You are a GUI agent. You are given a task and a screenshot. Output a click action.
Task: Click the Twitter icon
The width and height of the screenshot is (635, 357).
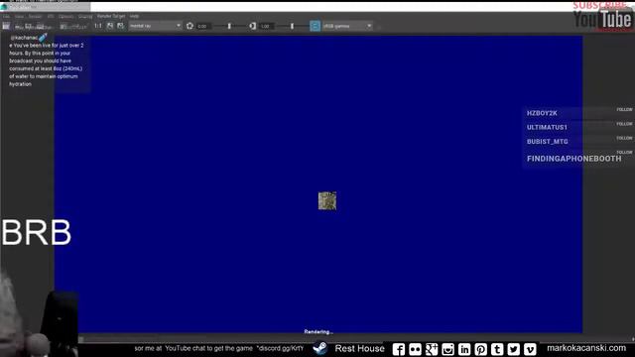[514, 349]
